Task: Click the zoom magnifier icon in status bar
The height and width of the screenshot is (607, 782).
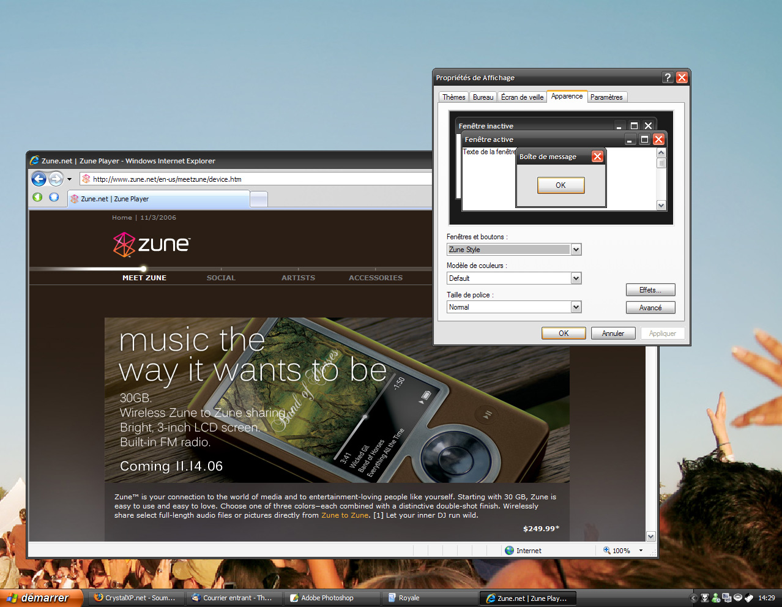Action: (607, 550)
